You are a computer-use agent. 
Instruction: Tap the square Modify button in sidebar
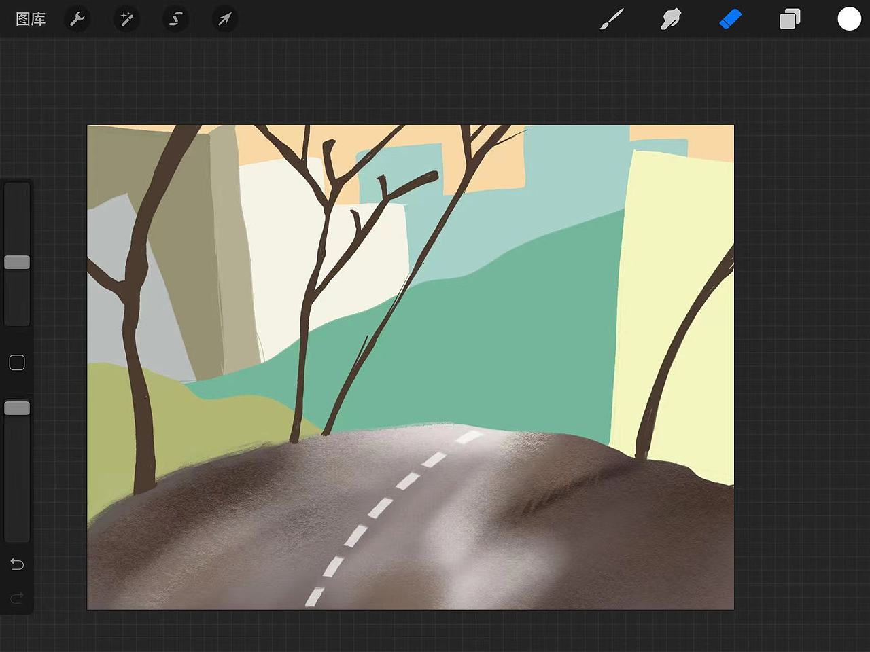coord(17,363)
